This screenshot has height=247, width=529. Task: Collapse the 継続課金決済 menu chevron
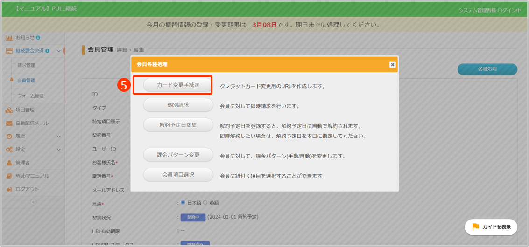point(58,51)
